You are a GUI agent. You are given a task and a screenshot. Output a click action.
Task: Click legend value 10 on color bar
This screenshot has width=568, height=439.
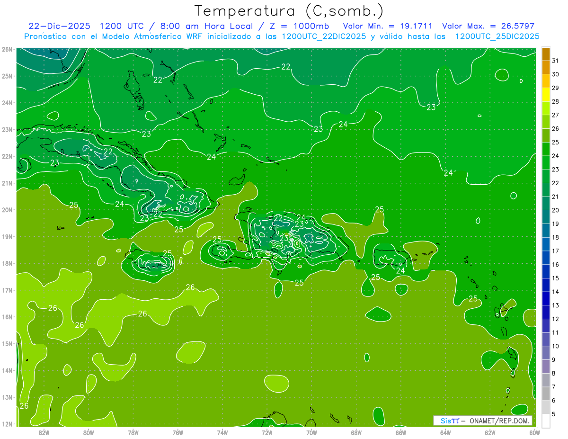(x=555, y=346)
